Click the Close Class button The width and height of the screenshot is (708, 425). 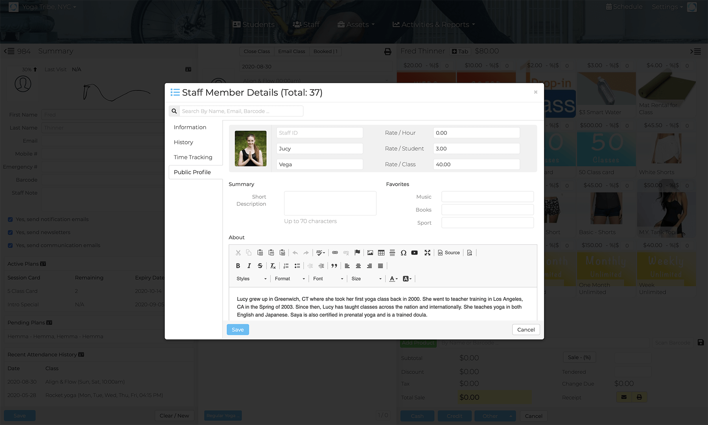[x=257, y=51]
